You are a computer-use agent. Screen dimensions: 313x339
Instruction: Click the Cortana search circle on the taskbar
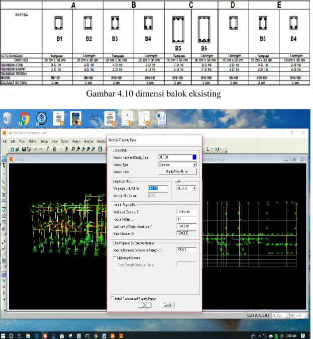click(x=11, y=336)
